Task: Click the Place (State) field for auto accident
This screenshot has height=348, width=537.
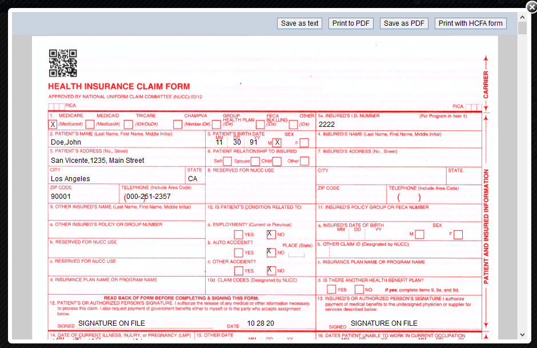Action: point(296,254)
